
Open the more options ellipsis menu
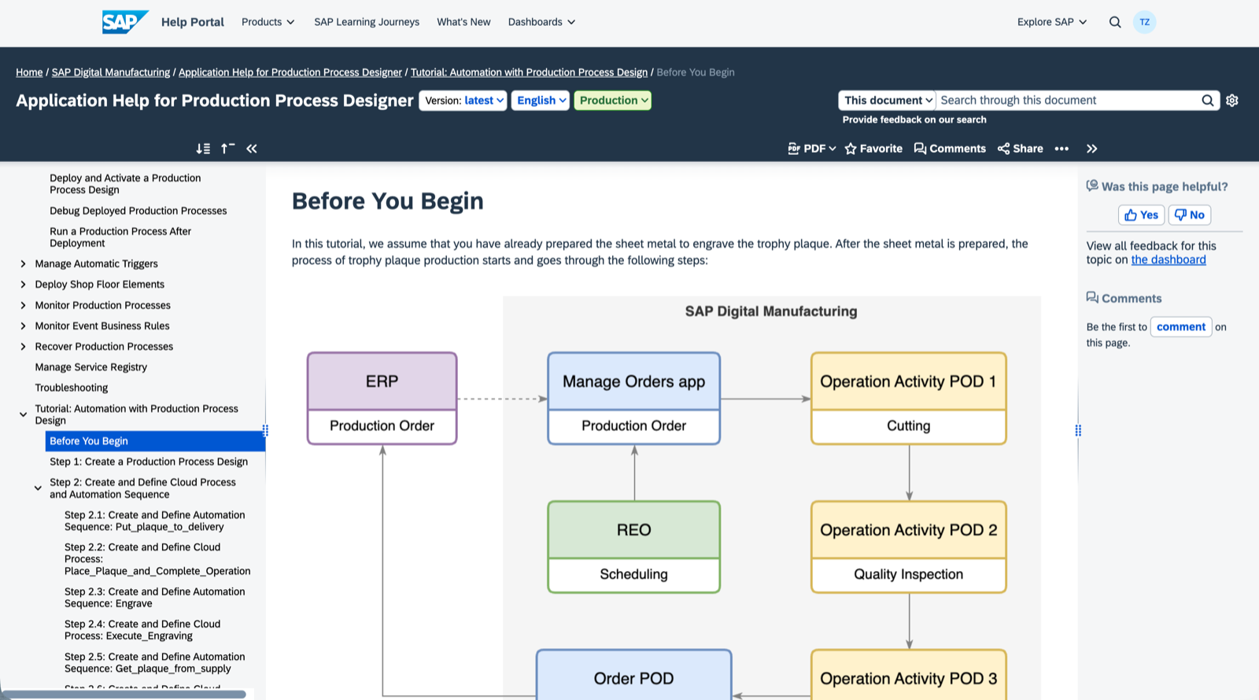1061,149
